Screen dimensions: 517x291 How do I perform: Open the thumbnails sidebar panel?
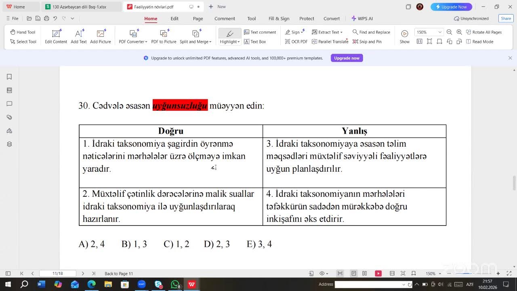(9, 90)
